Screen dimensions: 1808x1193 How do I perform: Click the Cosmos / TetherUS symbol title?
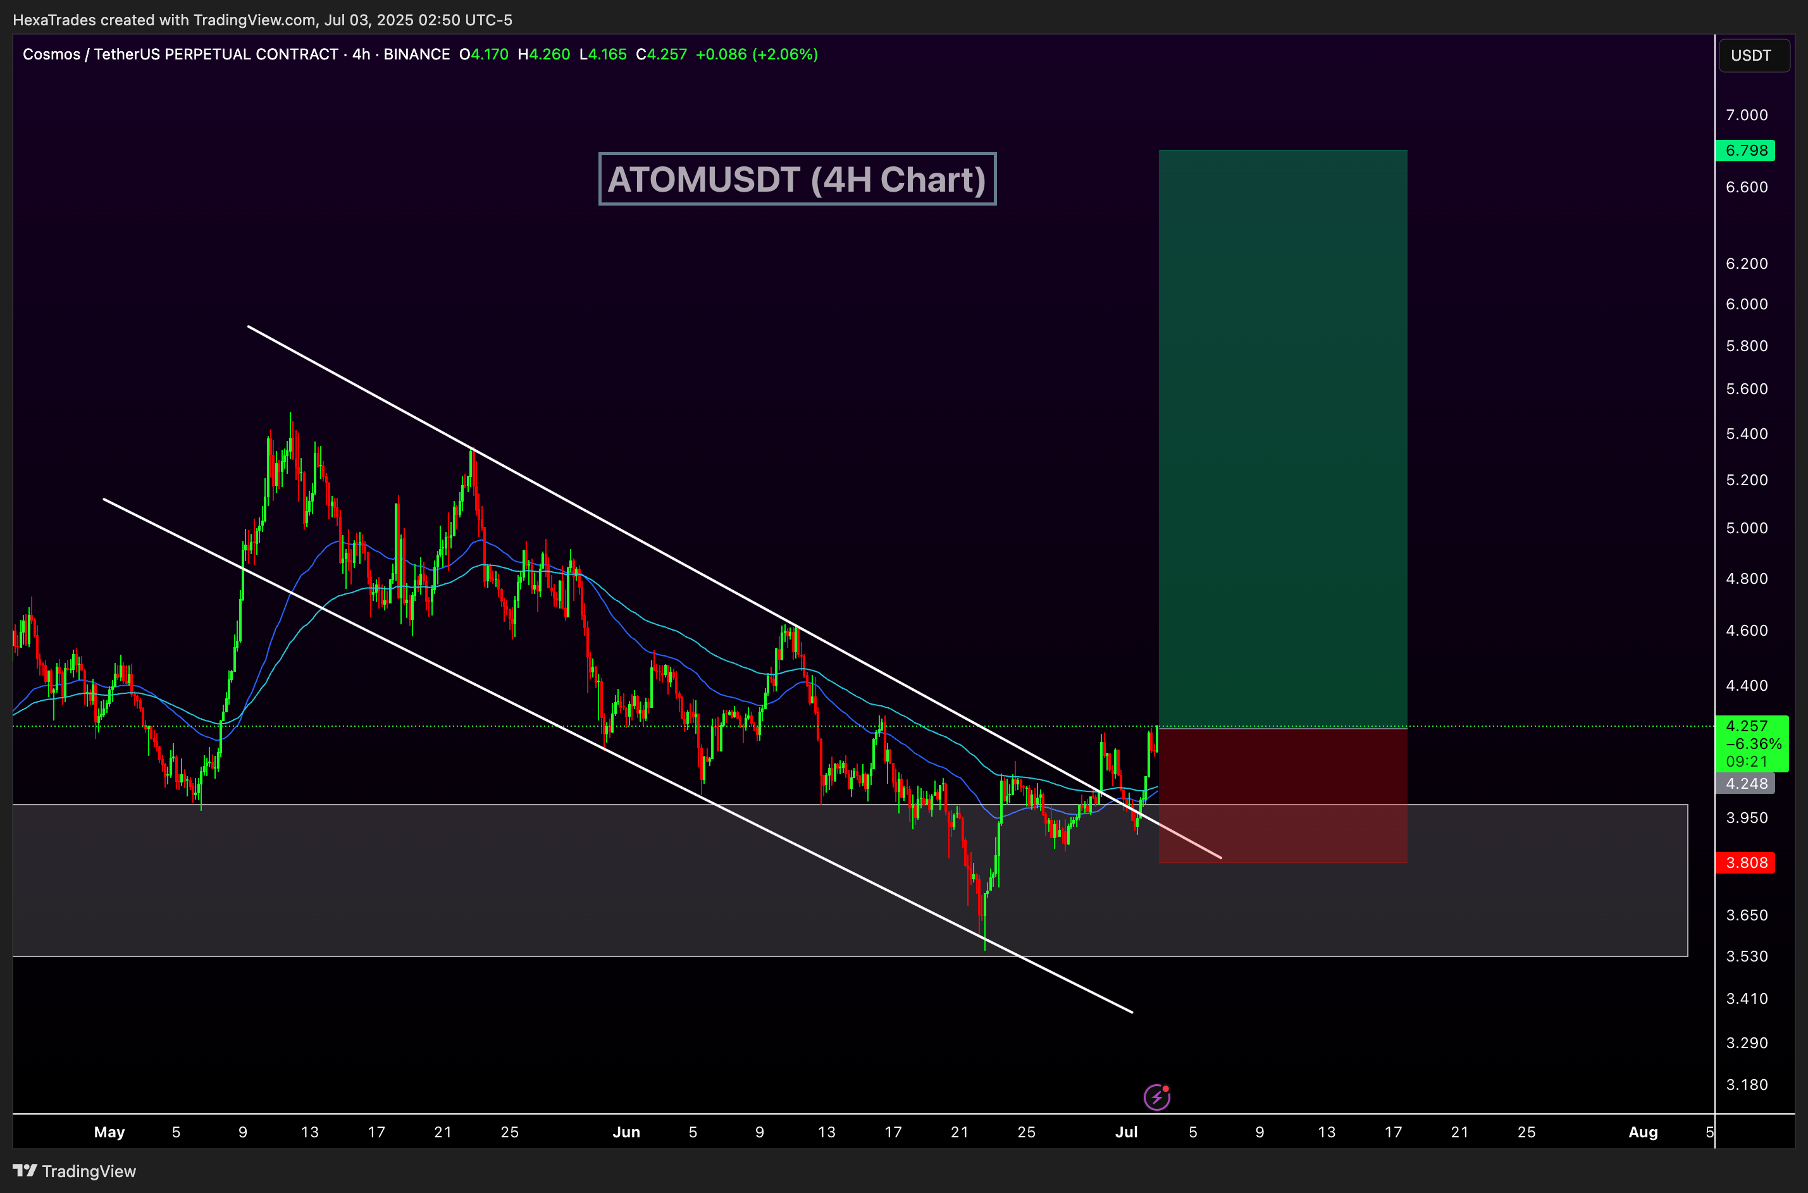180,54
